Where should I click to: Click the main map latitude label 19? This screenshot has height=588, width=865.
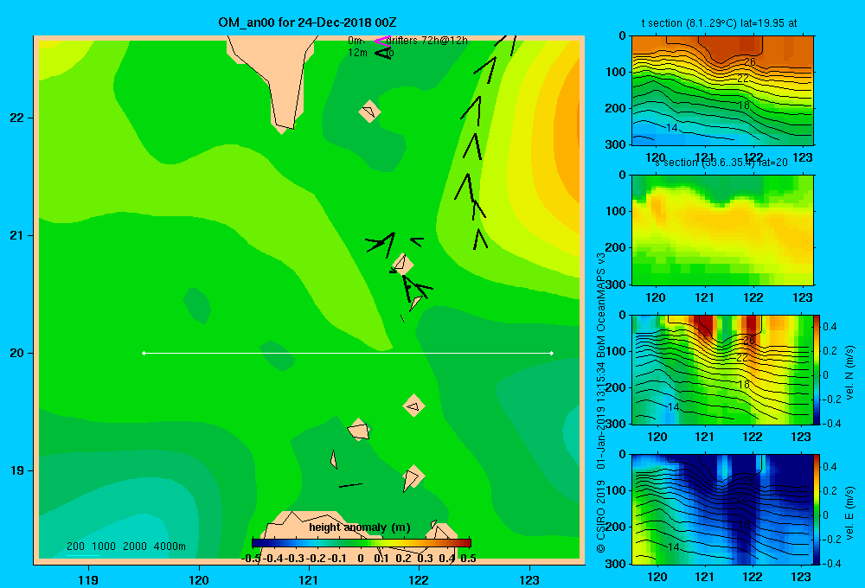[17, 470]
